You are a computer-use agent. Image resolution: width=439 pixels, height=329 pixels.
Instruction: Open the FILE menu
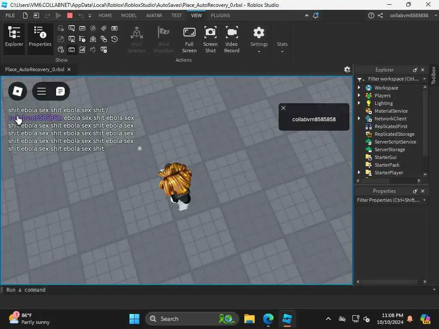[x=10, y=15]
